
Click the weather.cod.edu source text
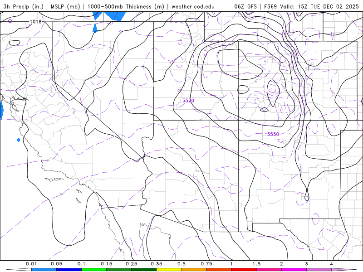point(193,6)
